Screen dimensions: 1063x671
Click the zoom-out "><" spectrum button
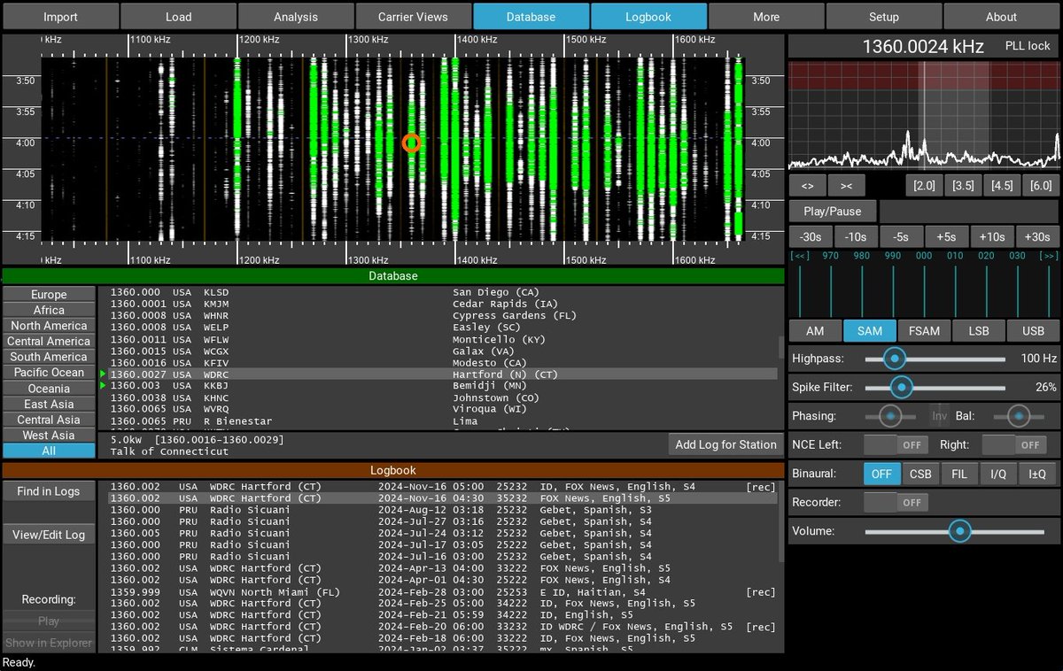(x=846, y=186)
